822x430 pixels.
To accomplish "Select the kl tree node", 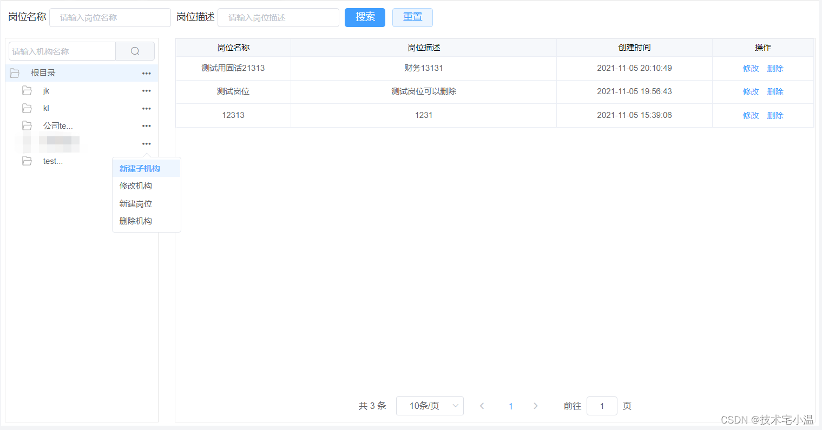I will point(82,108).
